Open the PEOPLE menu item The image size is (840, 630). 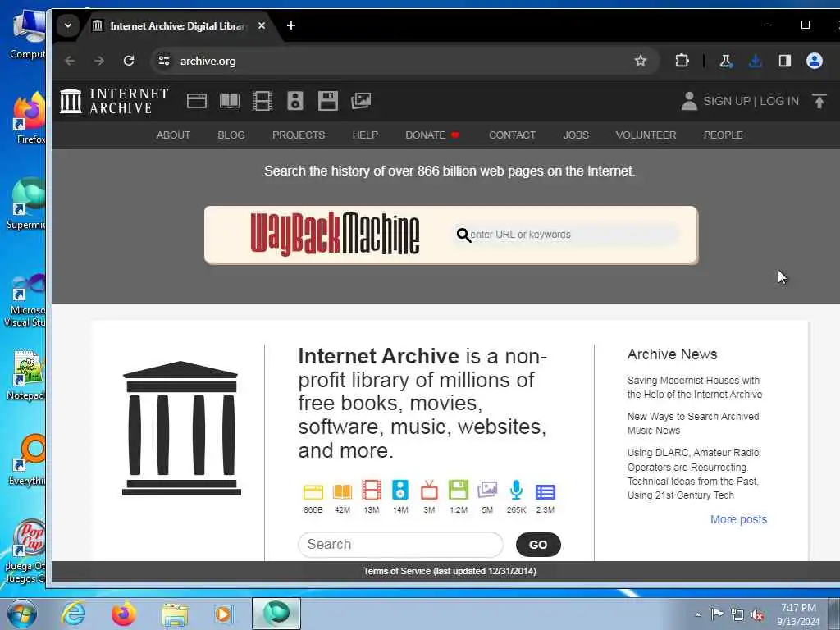click(x=723, y=135)
